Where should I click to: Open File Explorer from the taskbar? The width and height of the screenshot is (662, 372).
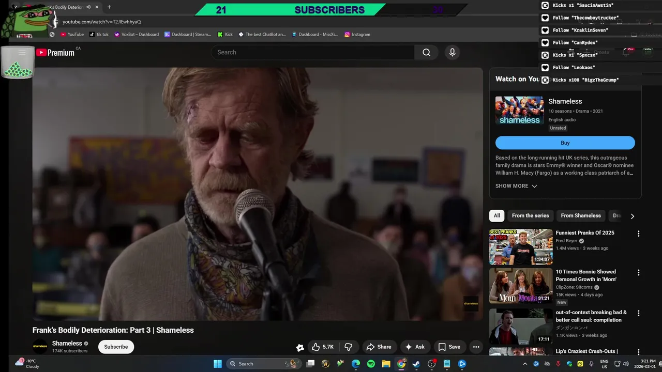pyautogui.click(x=386, y=364)
